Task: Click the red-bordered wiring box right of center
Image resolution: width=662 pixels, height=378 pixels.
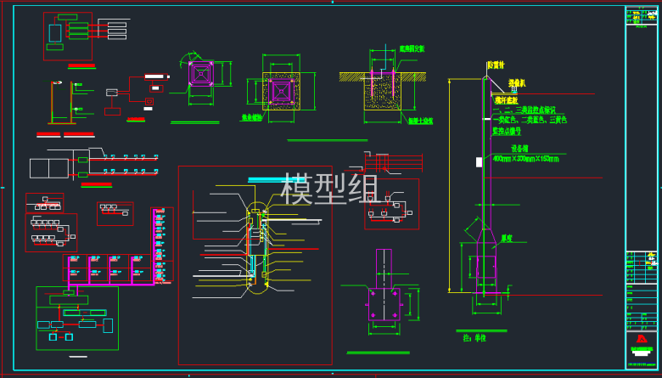Action: click(x=391, y=204)
